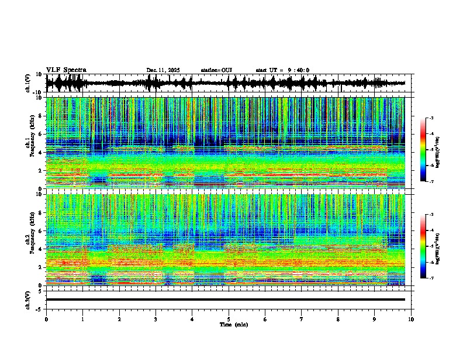Click the ch.2 spectrogram color scale bar
Viewport: 463px width, 358px height.
pos(423,246)
